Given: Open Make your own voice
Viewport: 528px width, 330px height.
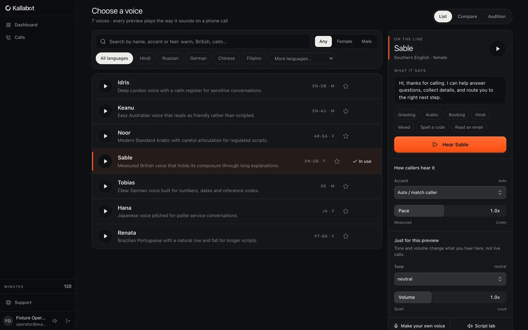Looking at the screenshot, I should coord(419,326).
